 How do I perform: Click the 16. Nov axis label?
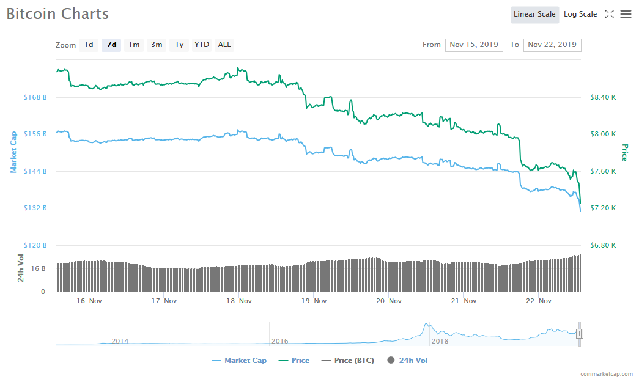89,301
